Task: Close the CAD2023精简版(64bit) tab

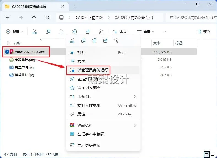Action: coord(63,7)
